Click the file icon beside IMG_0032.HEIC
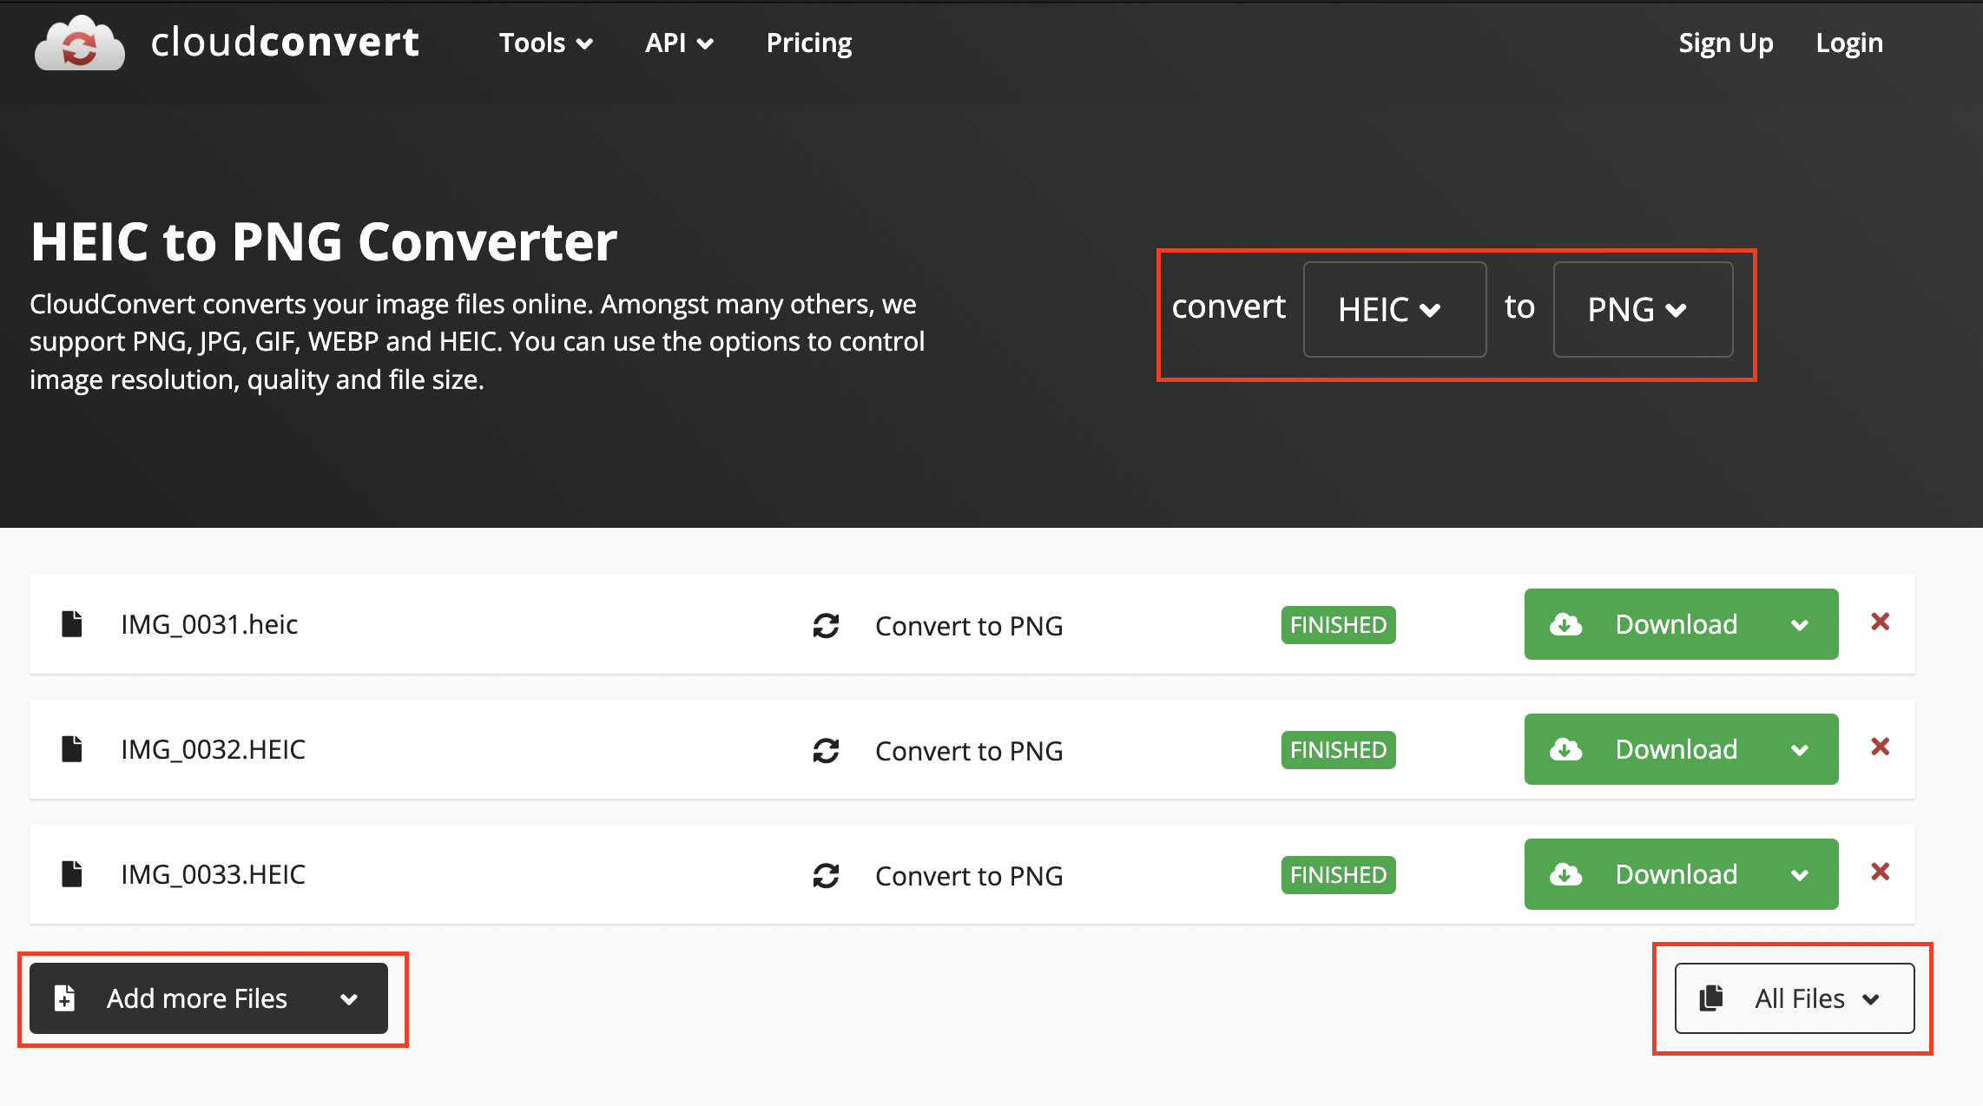Image resolution: width=1983 pixels, height=1106 pixels. (72, 749)
